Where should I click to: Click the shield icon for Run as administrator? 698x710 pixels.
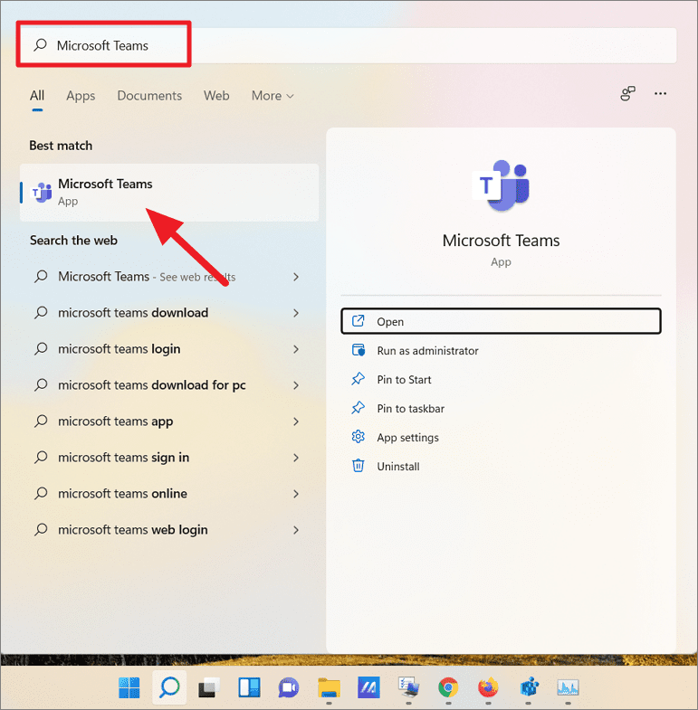pyautogui.click(x=359, y=350)
